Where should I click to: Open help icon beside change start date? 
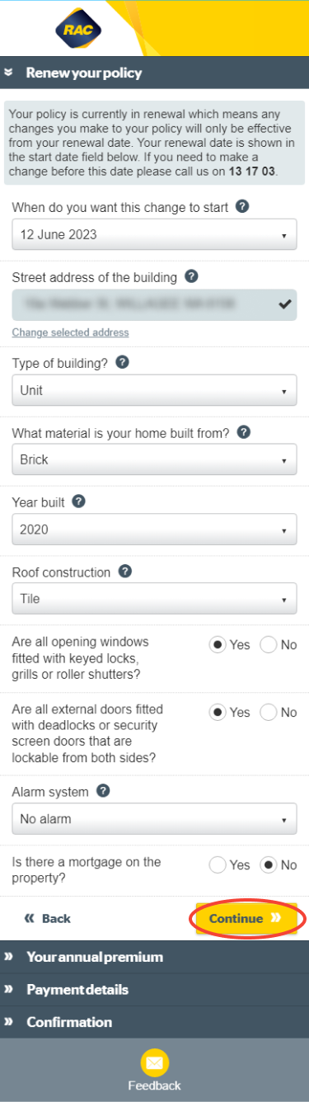tap(242, 205)
